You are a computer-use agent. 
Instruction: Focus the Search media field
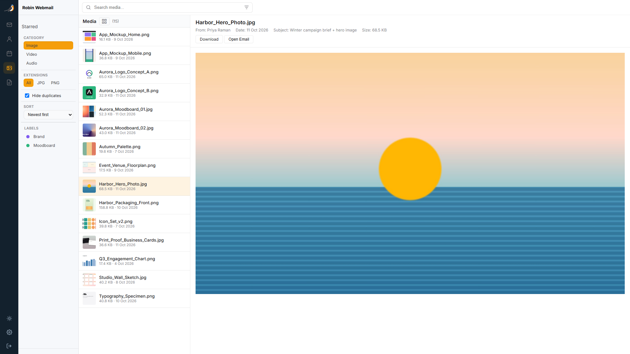167,7
